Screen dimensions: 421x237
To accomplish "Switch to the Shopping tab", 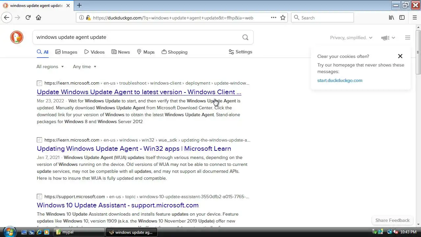I will (174, 52).
